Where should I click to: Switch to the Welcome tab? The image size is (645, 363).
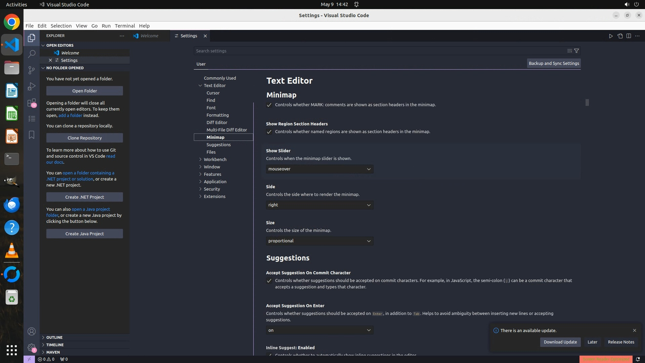pyautogui.click(x=149, y=36)
